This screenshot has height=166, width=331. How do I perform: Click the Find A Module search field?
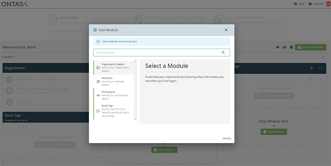(x=162, y=53)
